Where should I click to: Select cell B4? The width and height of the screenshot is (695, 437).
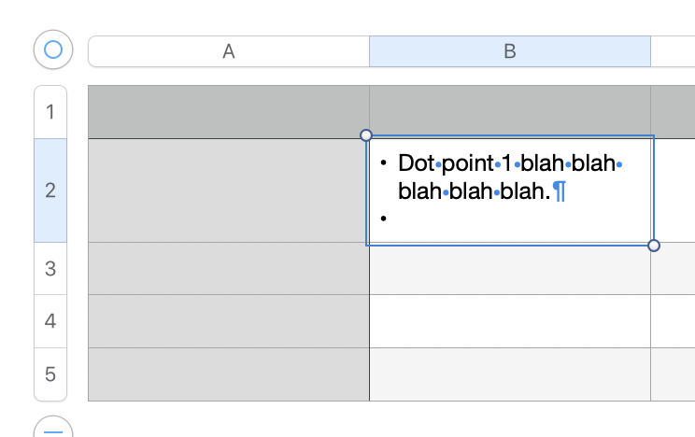tap(510, 321)
